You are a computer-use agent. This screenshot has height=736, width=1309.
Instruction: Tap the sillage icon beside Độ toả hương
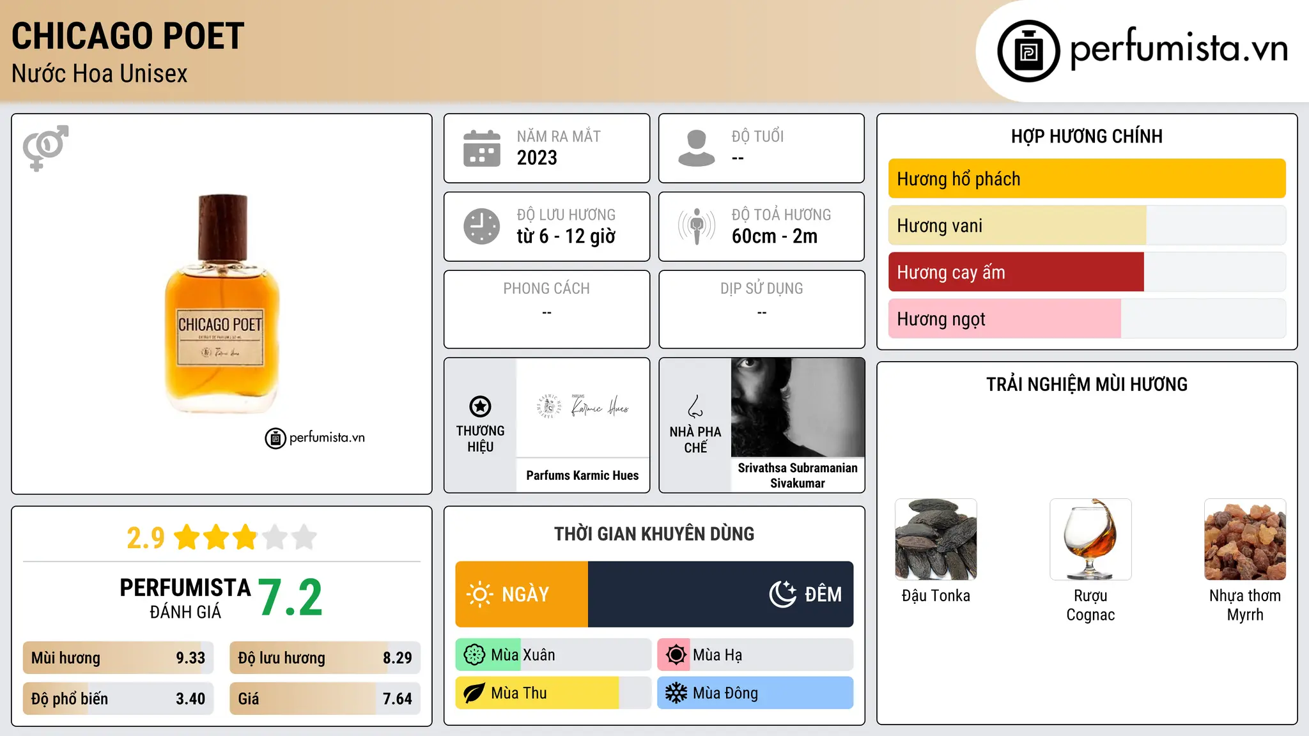click(x=696, y=226)
